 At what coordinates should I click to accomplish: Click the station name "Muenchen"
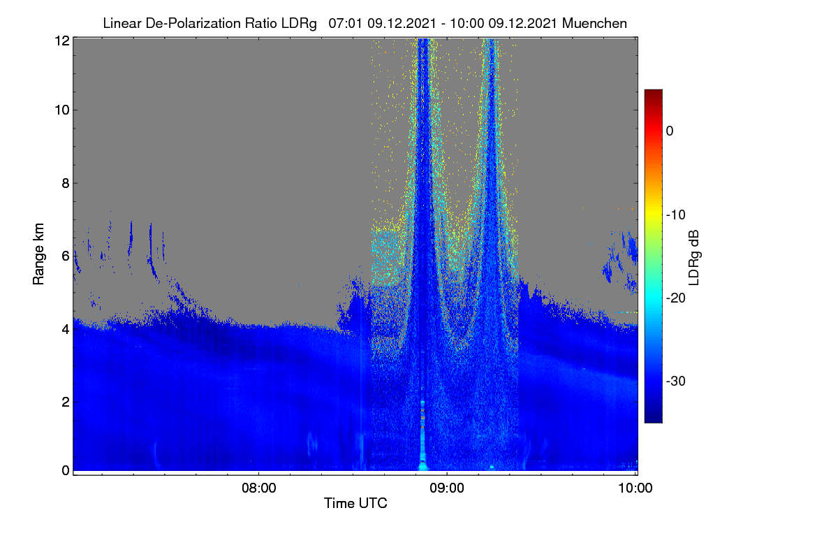[594, 24]
